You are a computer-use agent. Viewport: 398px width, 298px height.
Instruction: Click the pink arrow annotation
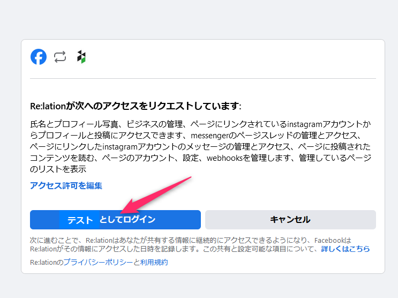pos(155,193)
